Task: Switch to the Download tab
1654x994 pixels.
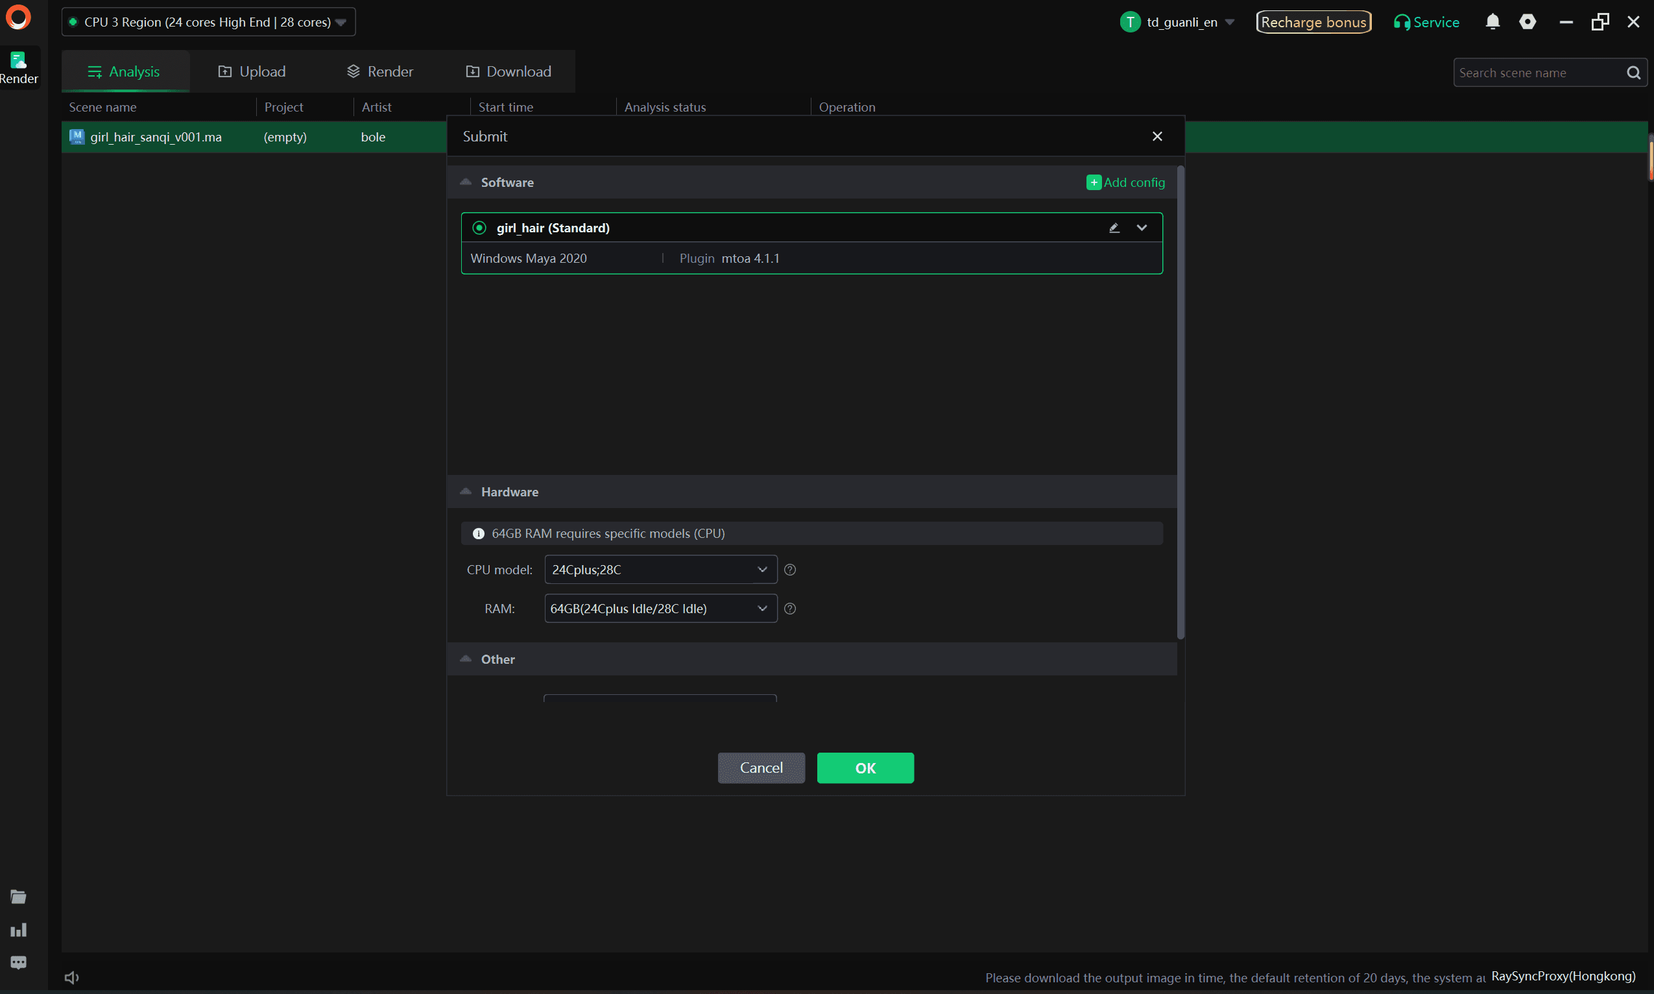Action: tap(509, 71)
